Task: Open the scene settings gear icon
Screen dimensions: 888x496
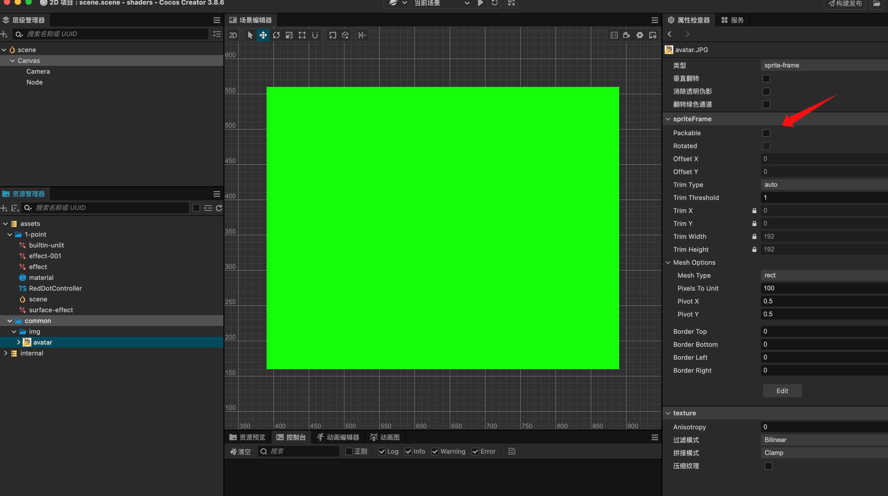Action: pyautogui.click(x=640, y=35)
